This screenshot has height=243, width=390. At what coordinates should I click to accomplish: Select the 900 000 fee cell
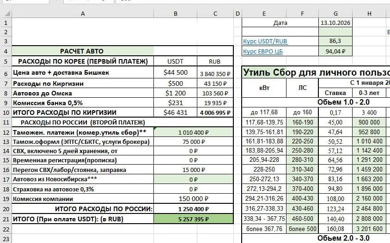[x=369, y=122]
